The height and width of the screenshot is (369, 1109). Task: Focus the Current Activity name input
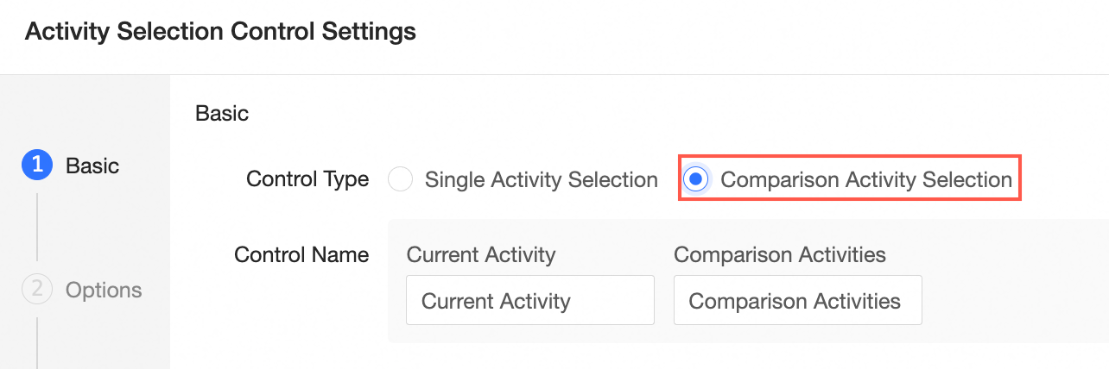tap(529, 301)
